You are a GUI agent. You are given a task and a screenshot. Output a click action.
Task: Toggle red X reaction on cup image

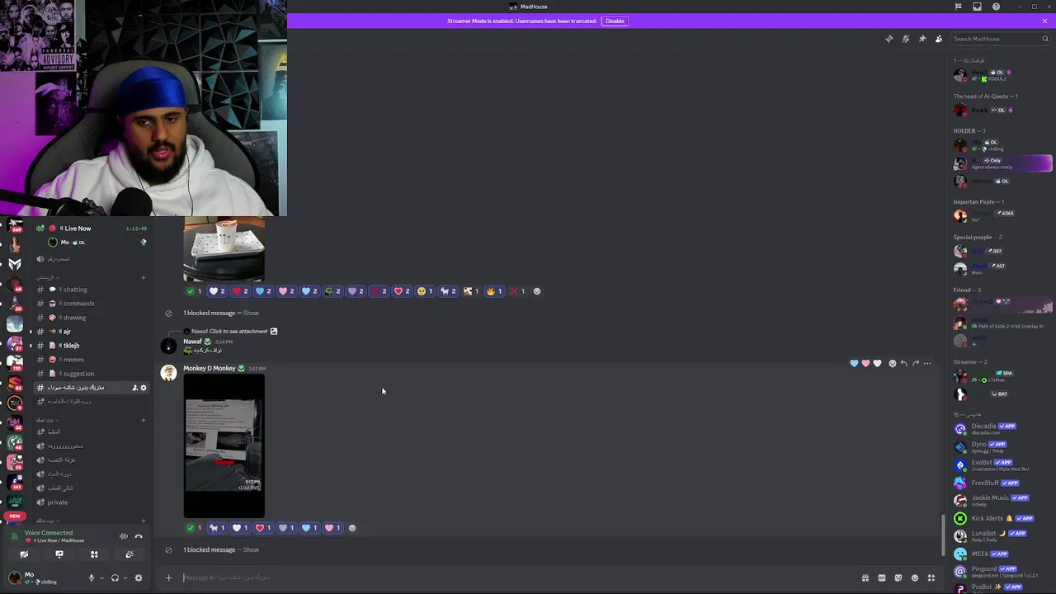[517, 291]
